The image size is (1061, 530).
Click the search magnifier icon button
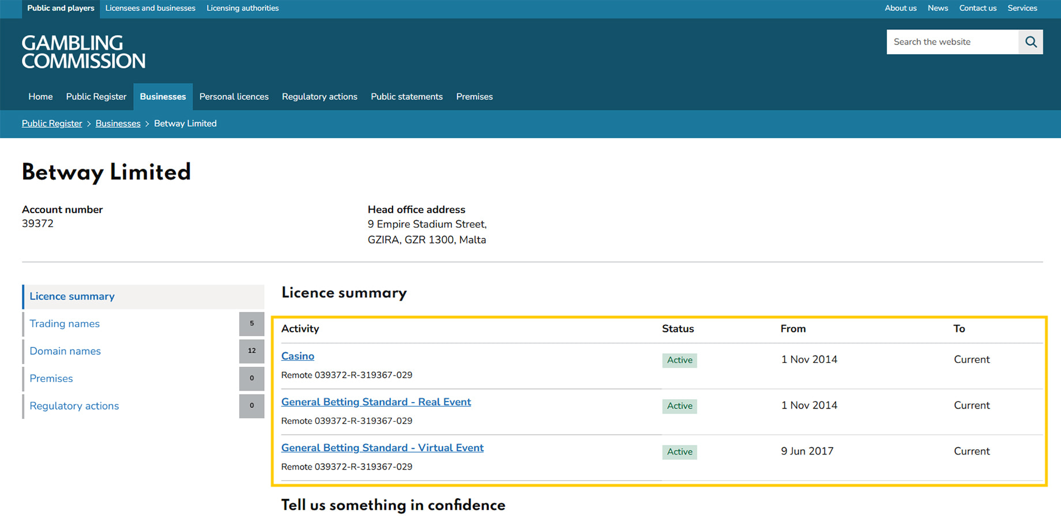(x=1030, y=42)
